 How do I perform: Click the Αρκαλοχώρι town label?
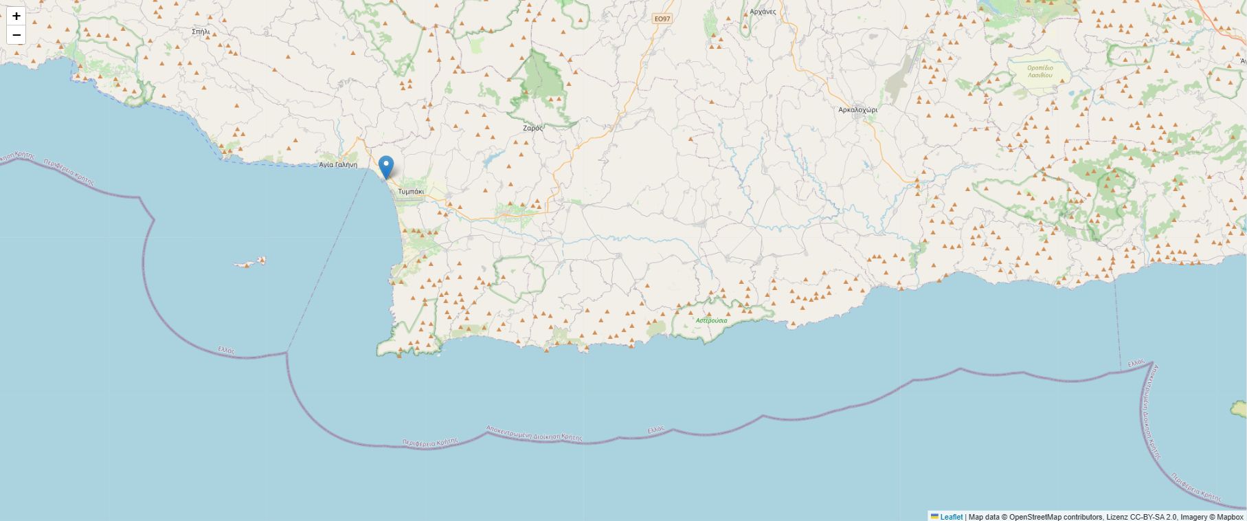pyautogui.click(x=857, y=109)
